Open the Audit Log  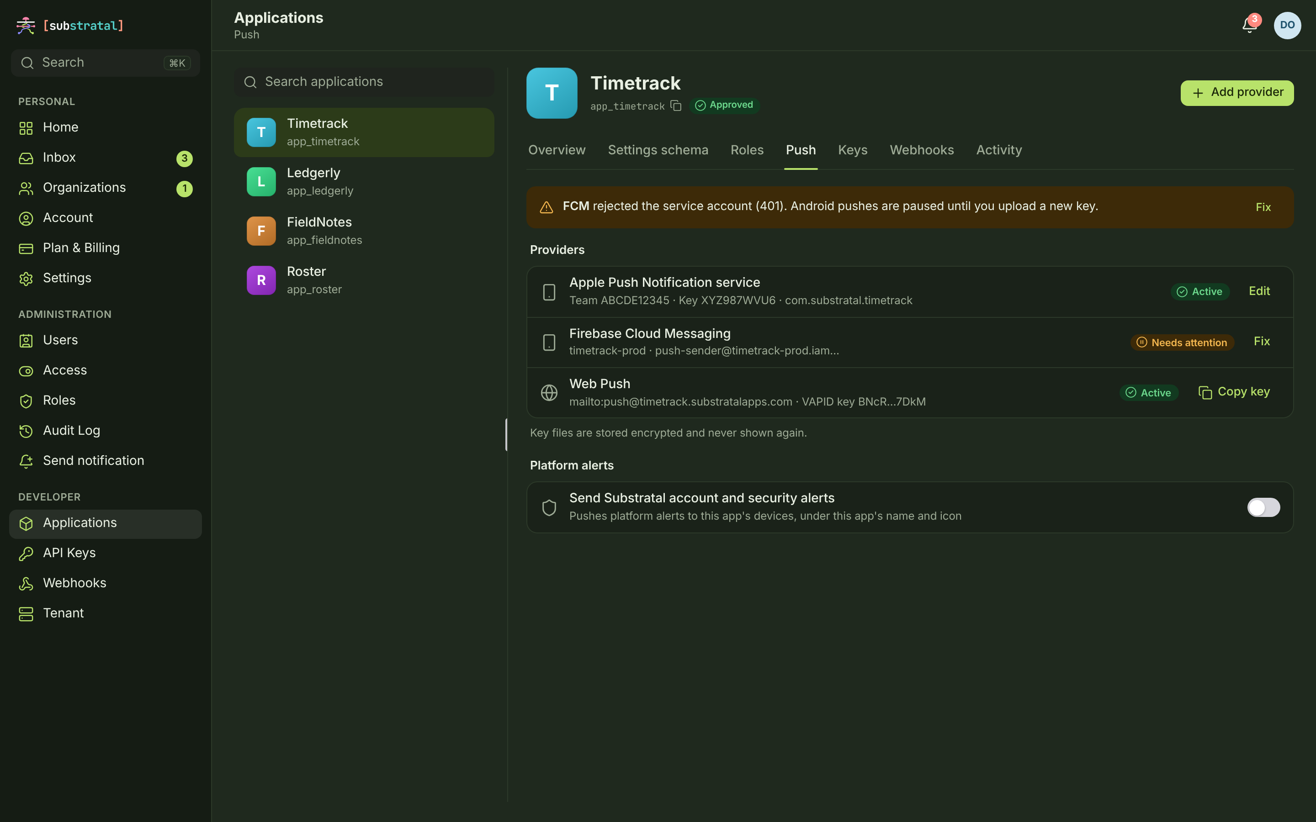pyautogui.click(x=106, y=431)
